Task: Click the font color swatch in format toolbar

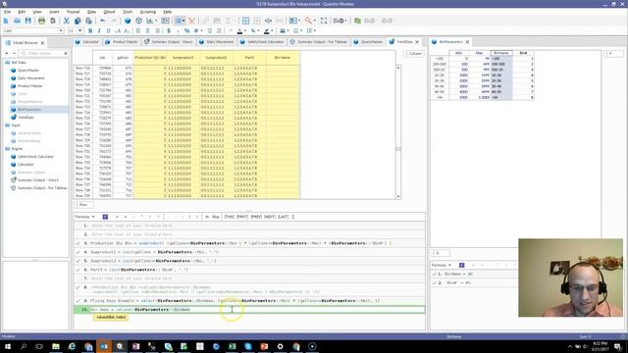Action: [x=239, y=30]
